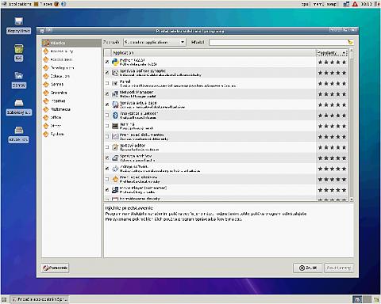Open the show applications filter dropdown
This screenshot has width=381, height=304.
click(155, 42)
